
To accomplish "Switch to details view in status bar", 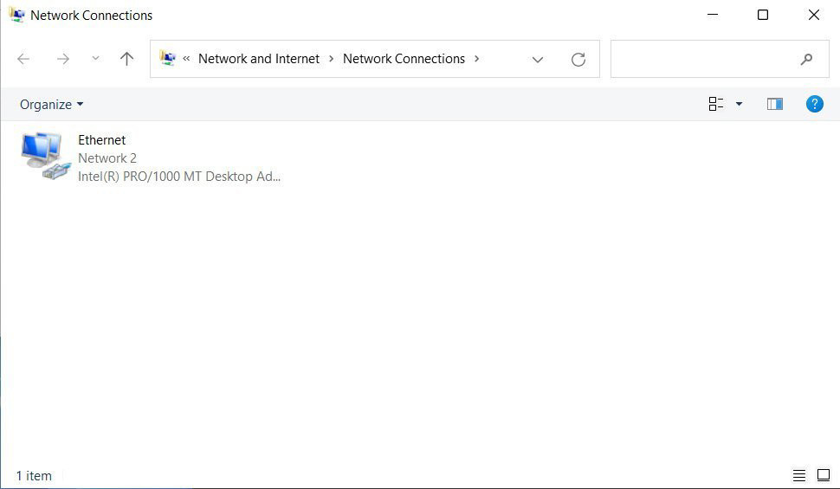I will (x=799, y=475).
